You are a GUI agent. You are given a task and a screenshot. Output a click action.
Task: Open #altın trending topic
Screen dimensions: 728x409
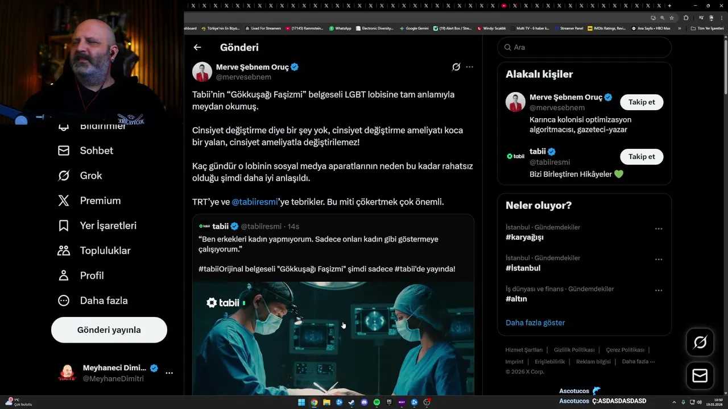pyautogui.click(x=516, y=299)
